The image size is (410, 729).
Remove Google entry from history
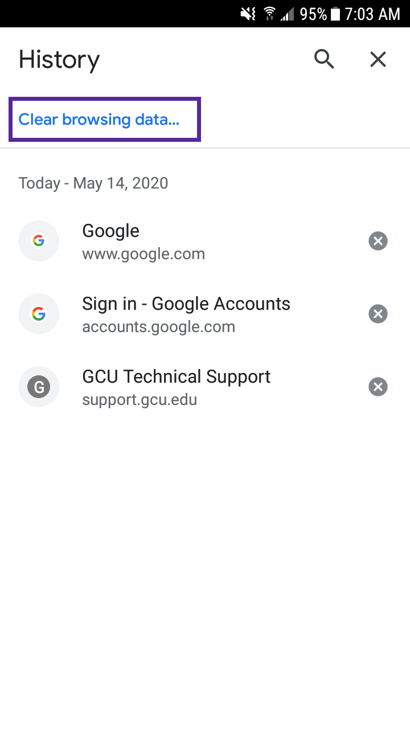378,241
